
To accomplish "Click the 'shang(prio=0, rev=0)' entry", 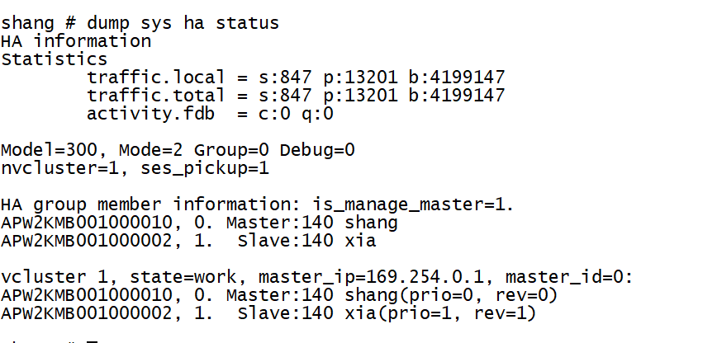I will pos(451,295).
